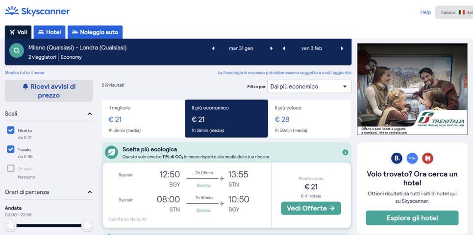The width and height of the screenshot is (473, 235).
Task: Click the right Andata time slider handle
Action: [87, 226]
